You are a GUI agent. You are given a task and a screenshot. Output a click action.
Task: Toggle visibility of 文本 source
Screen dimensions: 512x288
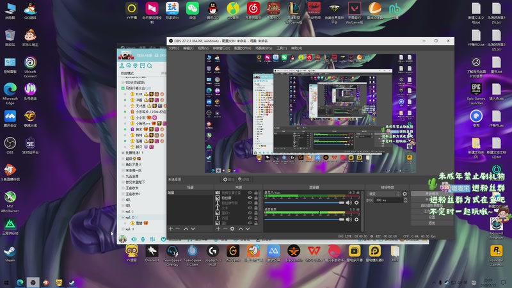pyautogui.click(x=250, y=208)
